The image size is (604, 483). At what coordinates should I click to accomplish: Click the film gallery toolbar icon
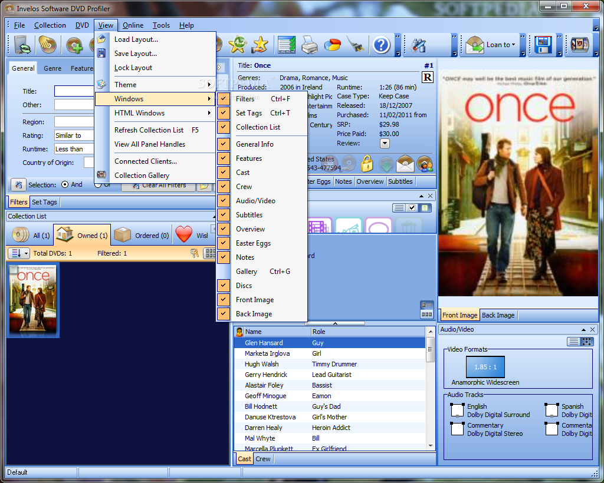click(580, 45)
